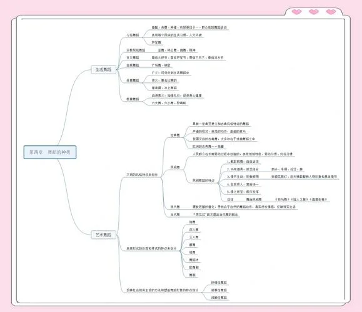Select the 舞蹈诗 leaf node
The width and height of the screenshot is (362, 312).
click(x=194, y=260)
